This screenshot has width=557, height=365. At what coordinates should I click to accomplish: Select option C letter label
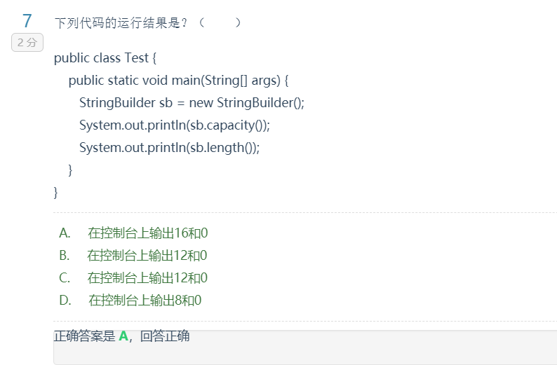[x=65, y=278]
